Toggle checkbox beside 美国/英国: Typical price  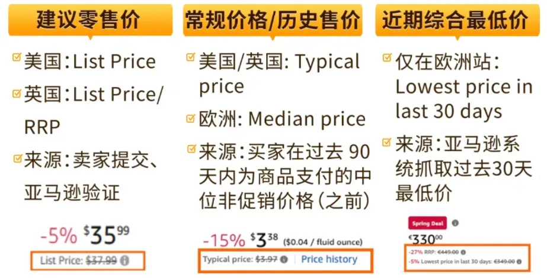click(190, 57)
